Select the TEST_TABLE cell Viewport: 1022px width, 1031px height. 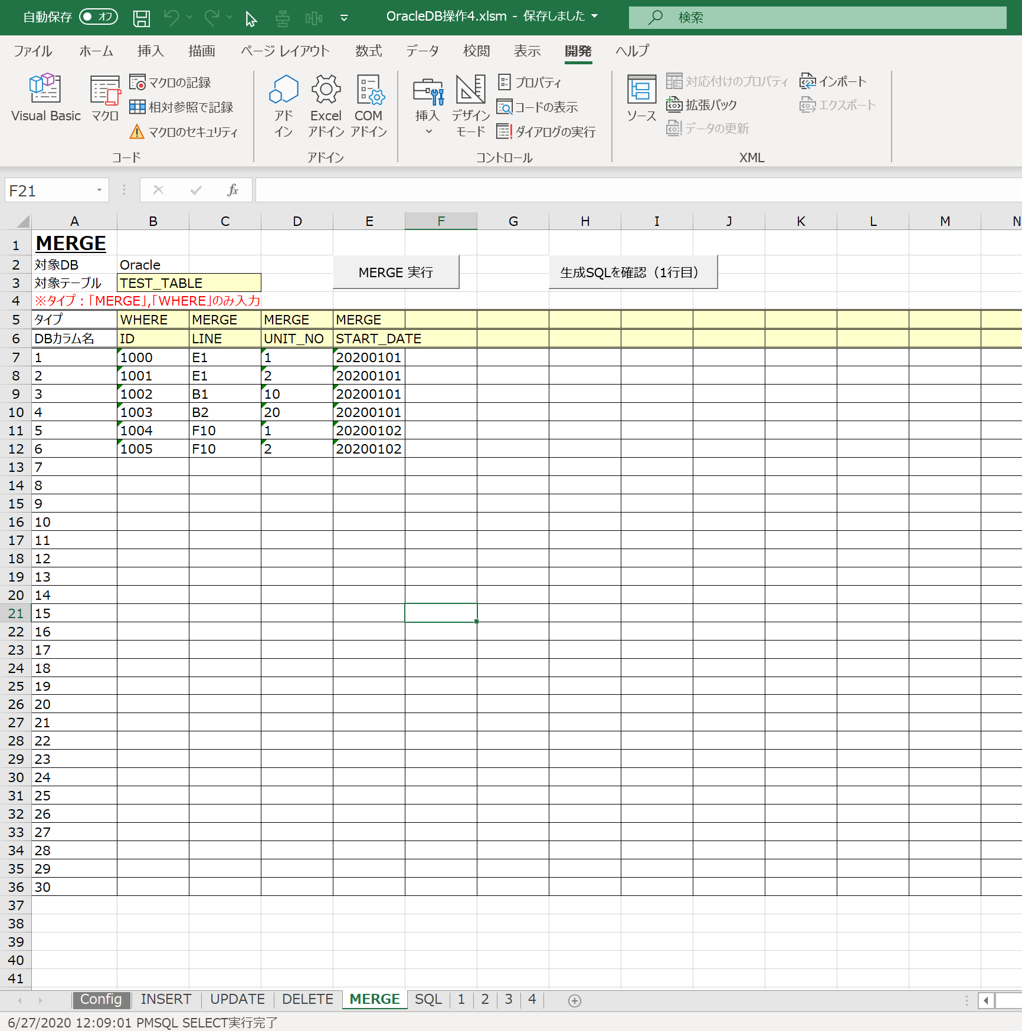[x=189, y=283]
